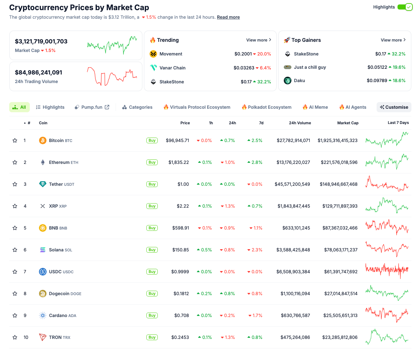Click the Tether coin icon
This screenshot has height=350, width=420.
(43, 184)
